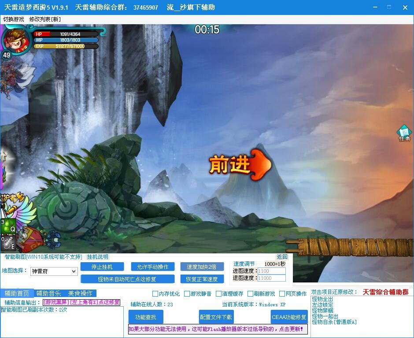Click the Flash player 点击更新 notice

[x=218, y=329]
